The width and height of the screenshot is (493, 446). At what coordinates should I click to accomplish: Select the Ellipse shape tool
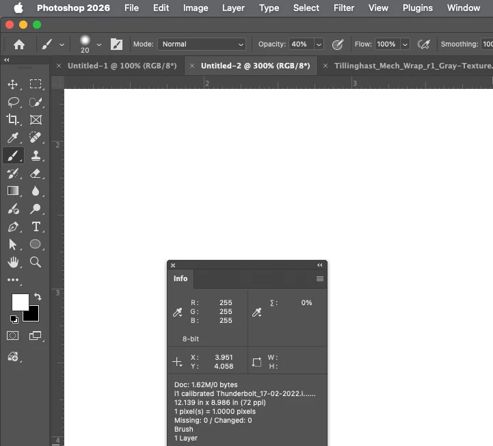click(x=36, y=244)
